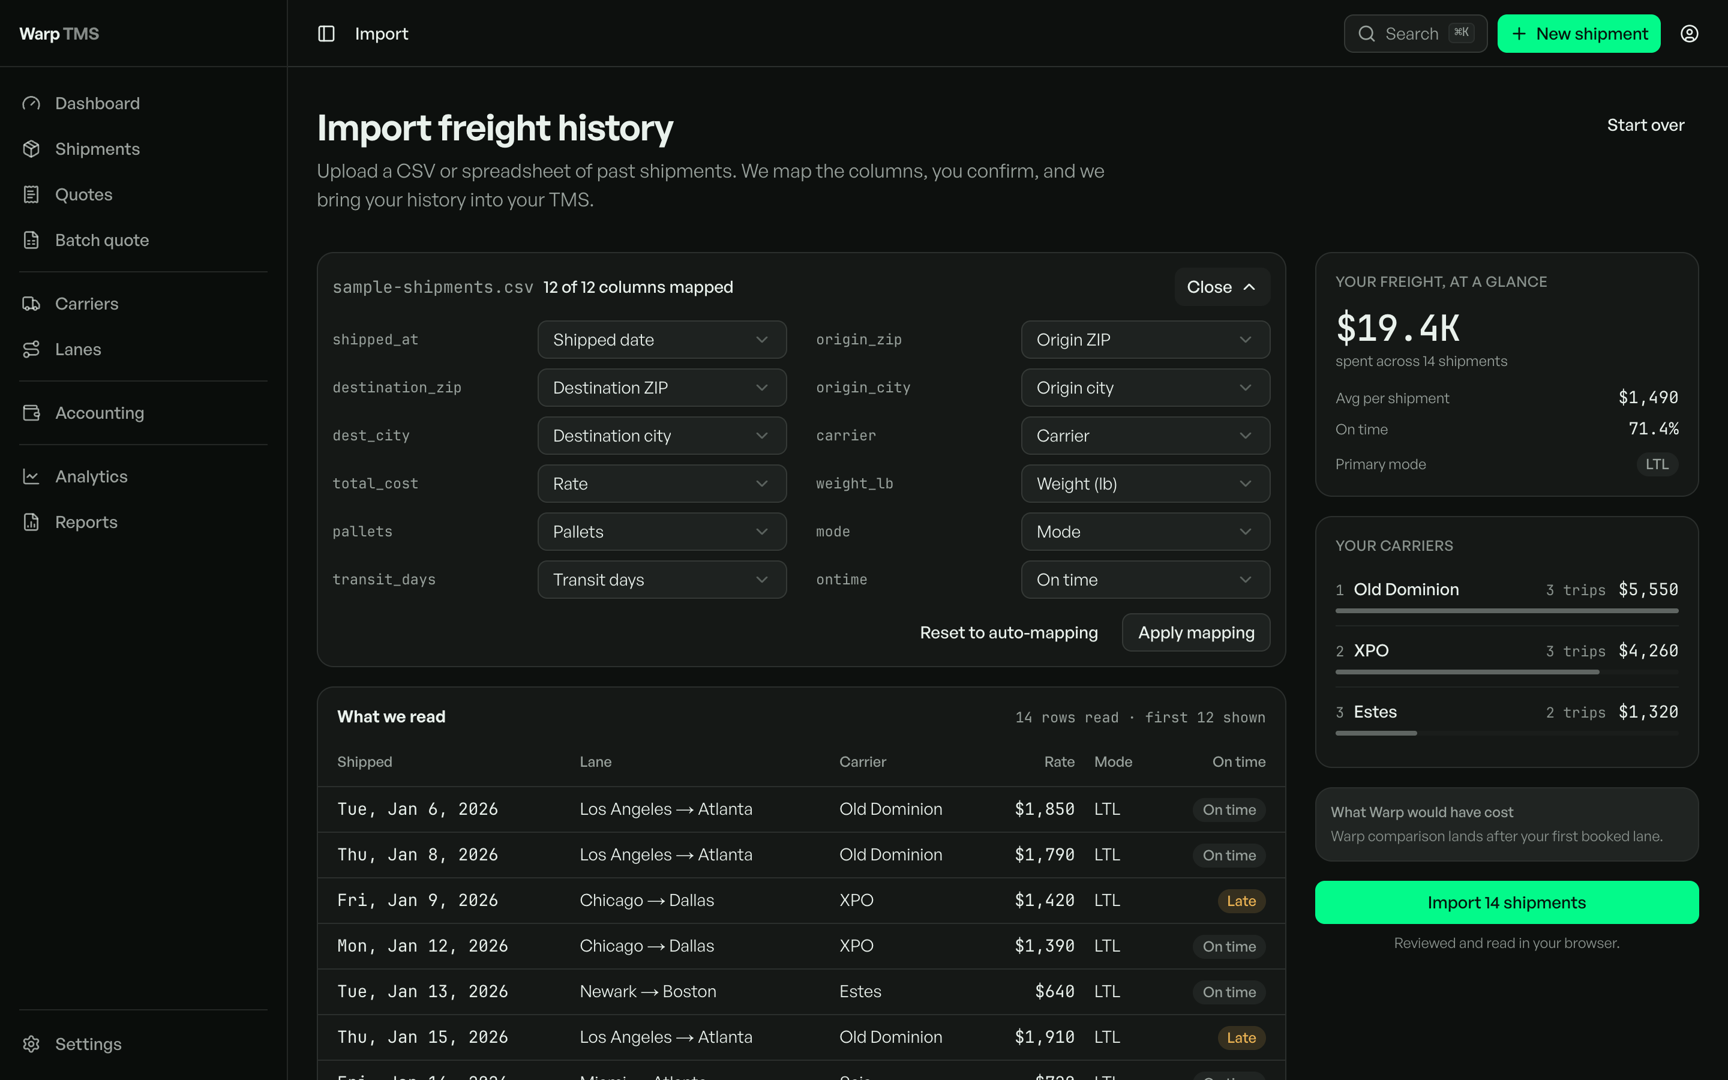The height and width of the screenshot is (1080, 1728).
Task: Click Apply mapping
Action: click(1196, 633)
